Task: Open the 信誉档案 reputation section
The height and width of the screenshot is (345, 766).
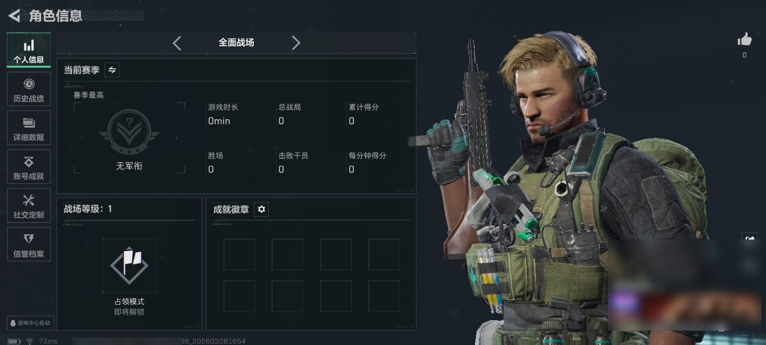Action: pyautogui.click(x=29, y=244)
